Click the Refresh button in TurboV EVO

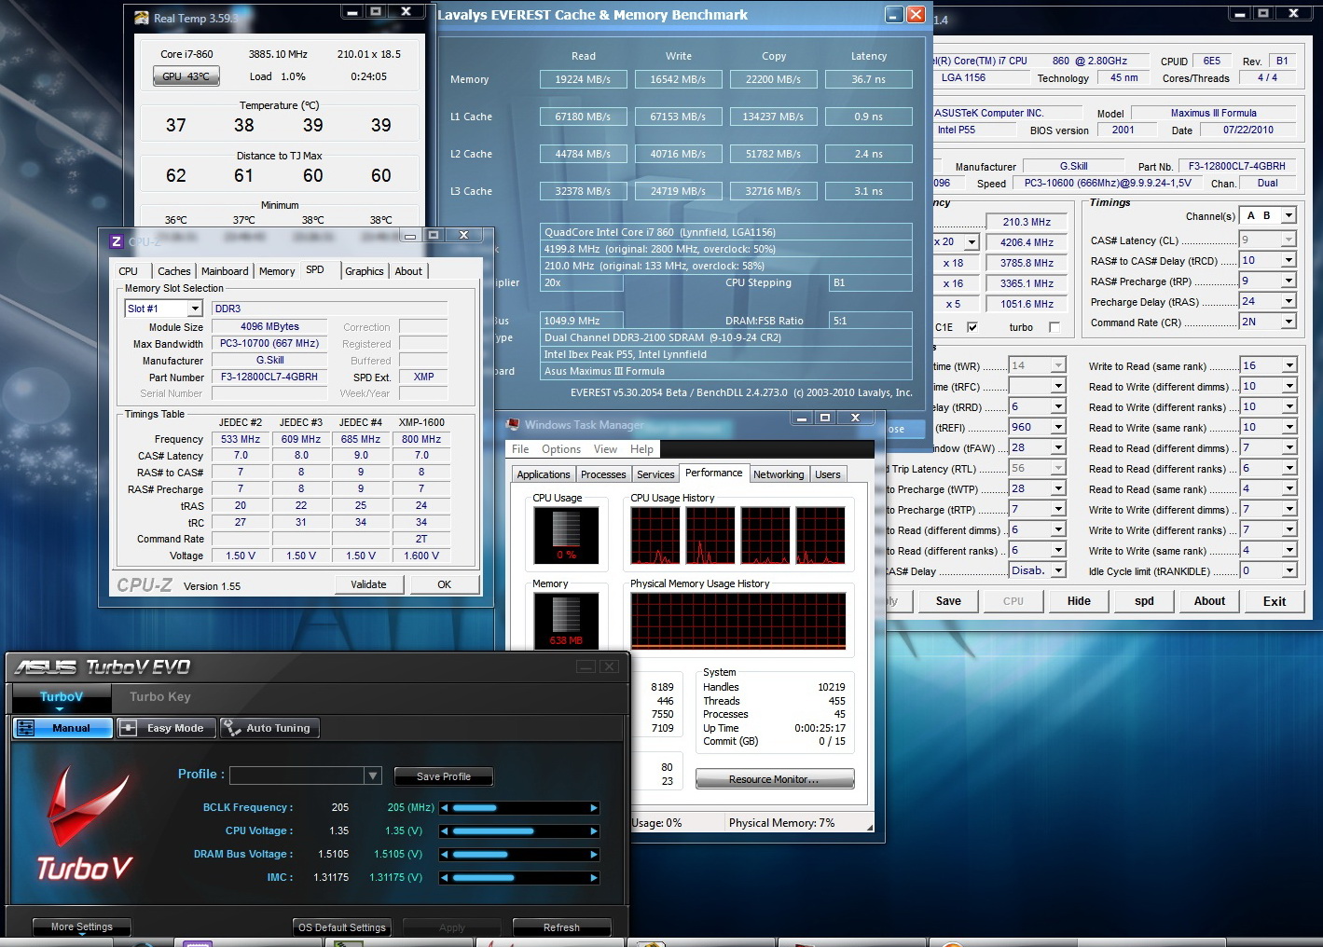561,927
